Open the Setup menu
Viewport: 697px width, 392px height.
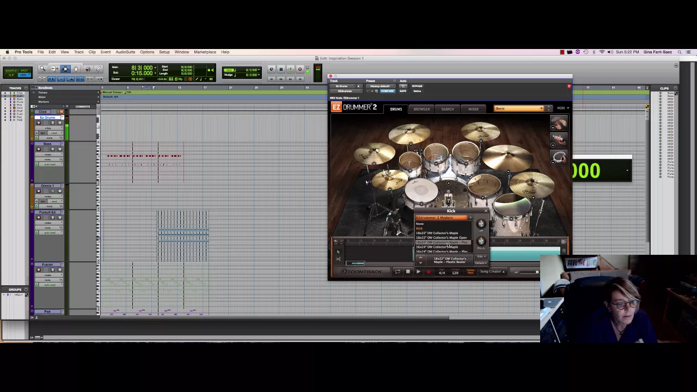click(x=164, y=52)
